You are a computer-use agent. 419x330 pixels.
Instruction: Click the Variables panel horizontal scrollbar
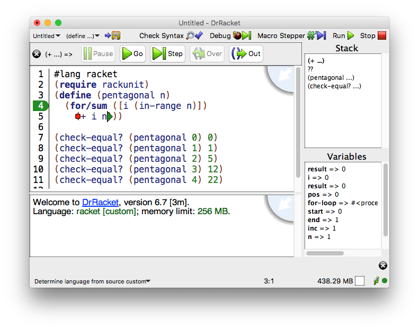pos(325,253)
